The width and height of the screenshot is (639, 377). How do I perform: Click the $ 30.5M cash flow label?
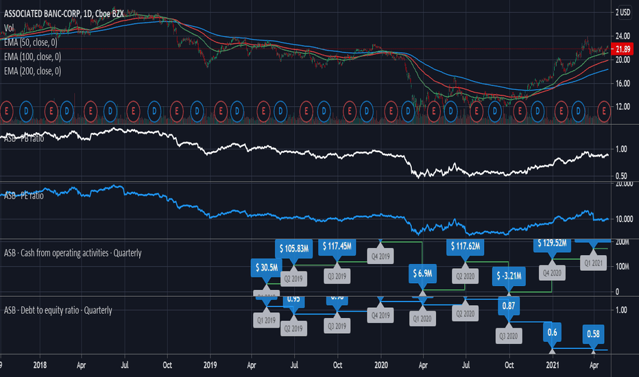[x=267, y=268]
